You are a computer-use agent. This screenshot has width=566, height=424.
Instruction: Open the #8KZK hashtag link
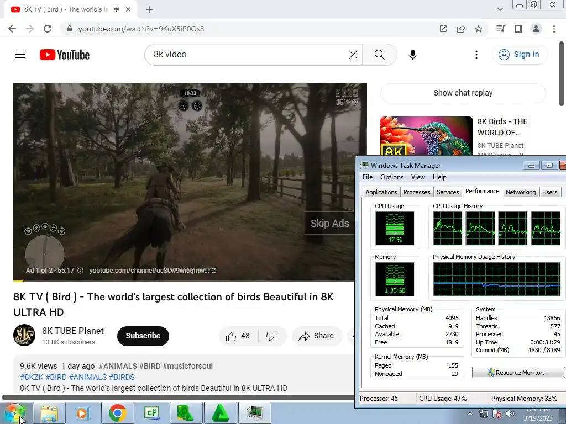32,377
